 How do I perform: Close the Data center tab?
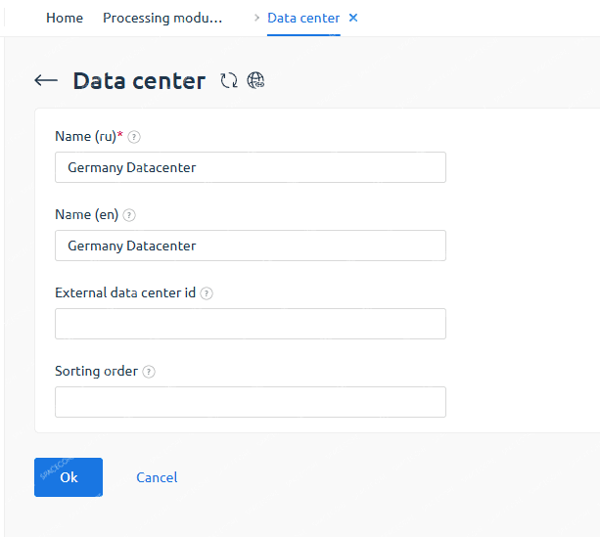353,18
